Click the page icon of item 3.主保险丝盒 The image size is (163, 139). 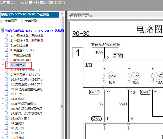7,45
